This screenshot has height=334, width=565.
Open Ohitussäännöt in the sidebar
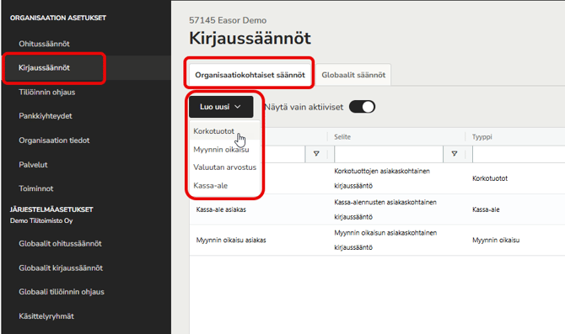(x=44, y=44)
